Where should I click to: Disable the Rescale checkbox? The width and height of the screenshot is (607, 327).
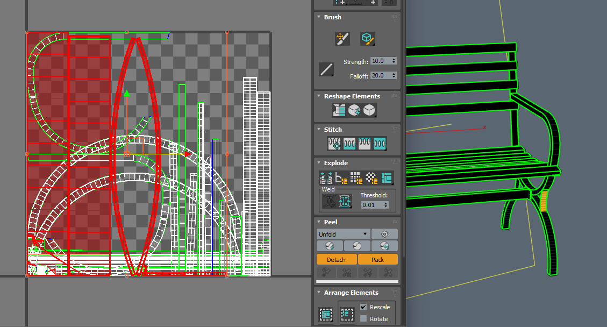(x=363, y=307)
